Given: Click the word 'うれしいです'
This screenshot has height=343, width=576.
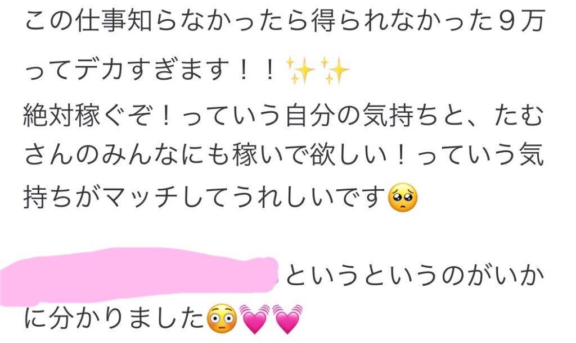Looking at the screenshot, I should click(309, 198).
